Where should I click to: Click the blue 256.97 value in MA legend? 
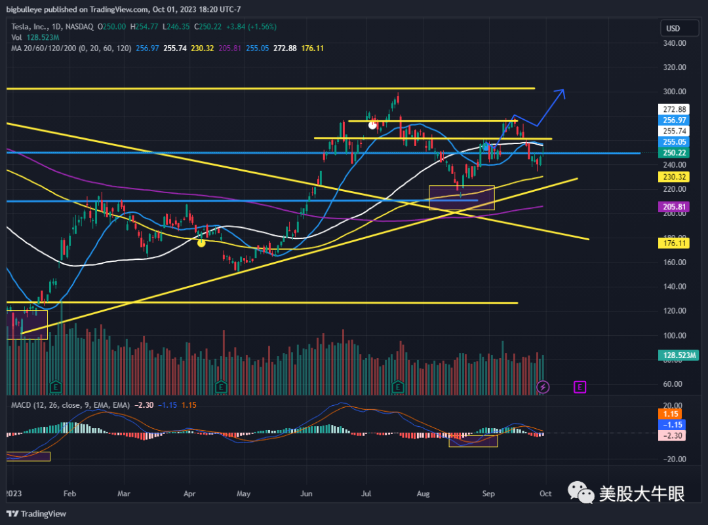click(x=147, y=48)
